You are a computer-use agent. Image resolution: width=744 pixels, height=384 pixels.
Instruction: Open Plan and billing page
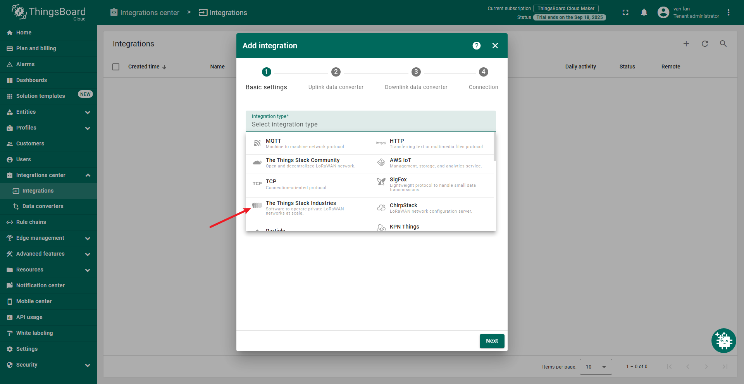coord(48,48)
